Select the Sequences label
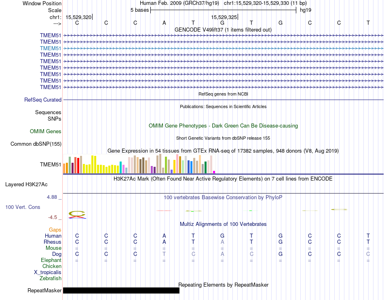 tap(48, 112)
